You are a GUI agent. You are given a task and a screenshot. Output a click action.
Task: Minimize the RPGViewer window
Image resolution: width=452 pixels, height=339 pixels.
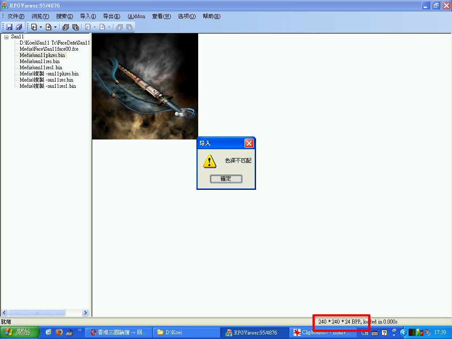tap(426, 5)
